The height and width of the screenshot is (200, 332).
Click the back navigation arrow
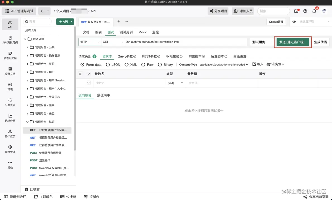pyautogui.click(x=42, y=11)
